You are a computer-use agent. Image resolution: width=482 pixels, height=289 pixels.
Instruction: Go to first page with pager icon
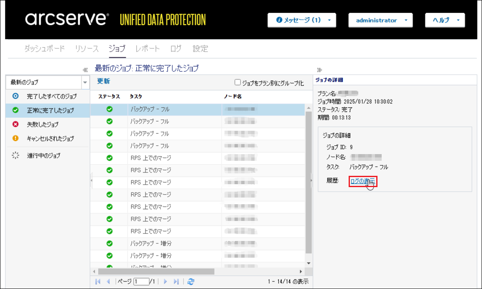[98, 281]
